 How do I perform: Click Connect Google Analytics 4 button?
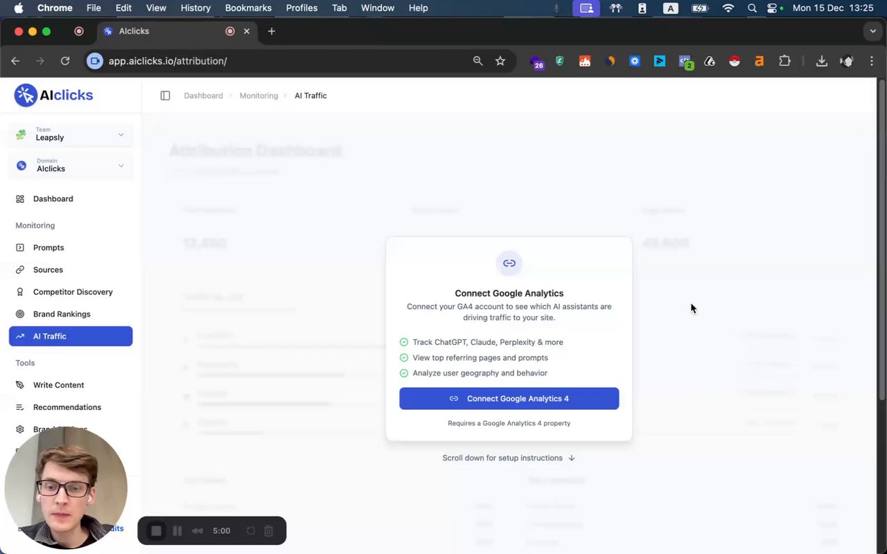pos(509,398)
